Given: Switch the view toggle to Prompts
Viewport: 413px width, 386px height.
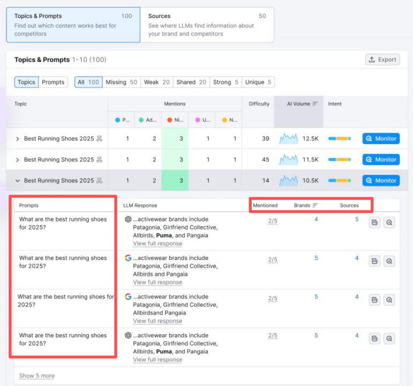Looking at the screenshot, I should [x=53, y=82].
